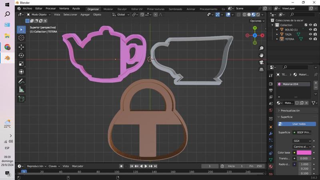This screenshot has height=180, width=320.
Task: Expand BOLSO (1) tree item
Action: (x=277, y=30)
